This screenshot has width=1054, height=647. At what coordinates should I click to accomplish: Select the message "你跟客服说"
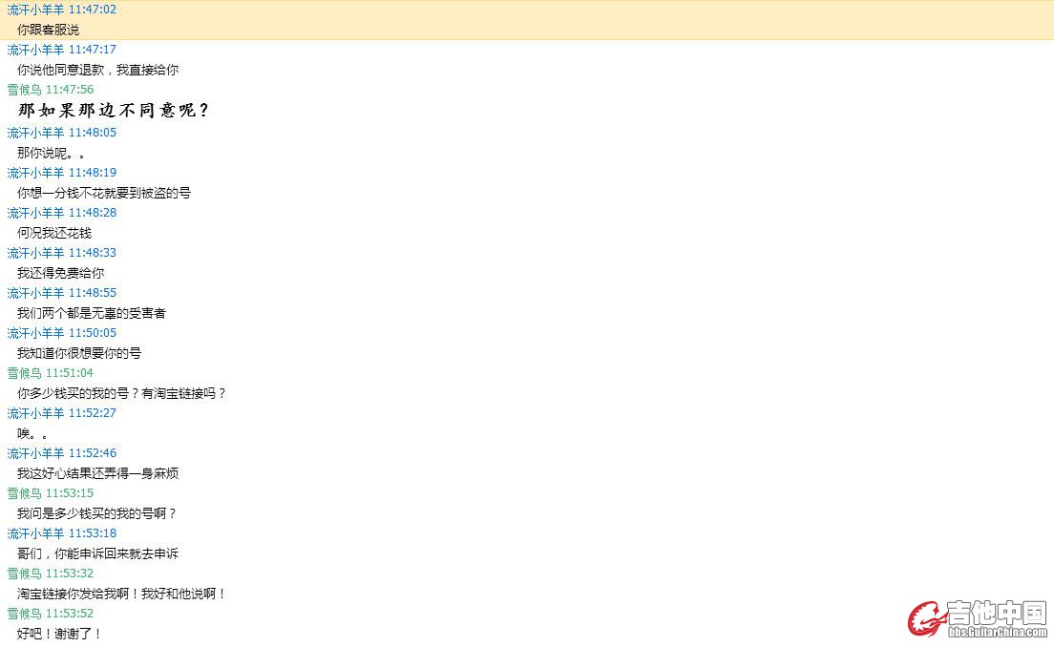pos(48,30)
